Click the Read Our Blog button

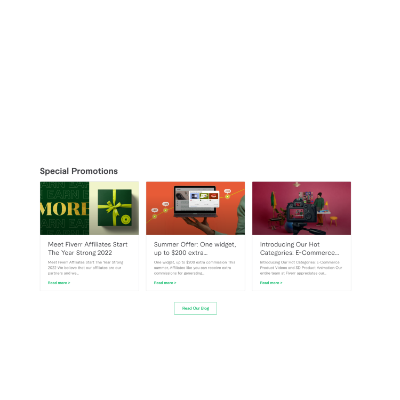click(195, 308)
